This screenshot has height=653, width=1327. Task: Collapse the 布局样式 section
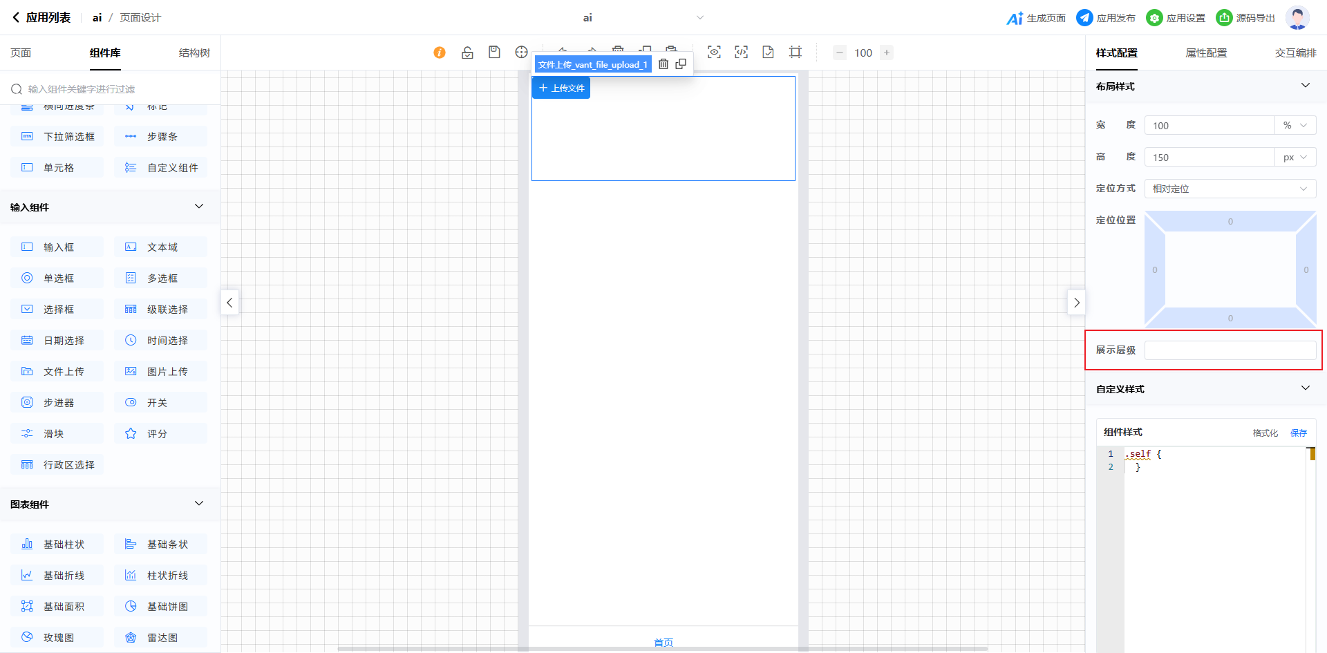coord(1305,86)
